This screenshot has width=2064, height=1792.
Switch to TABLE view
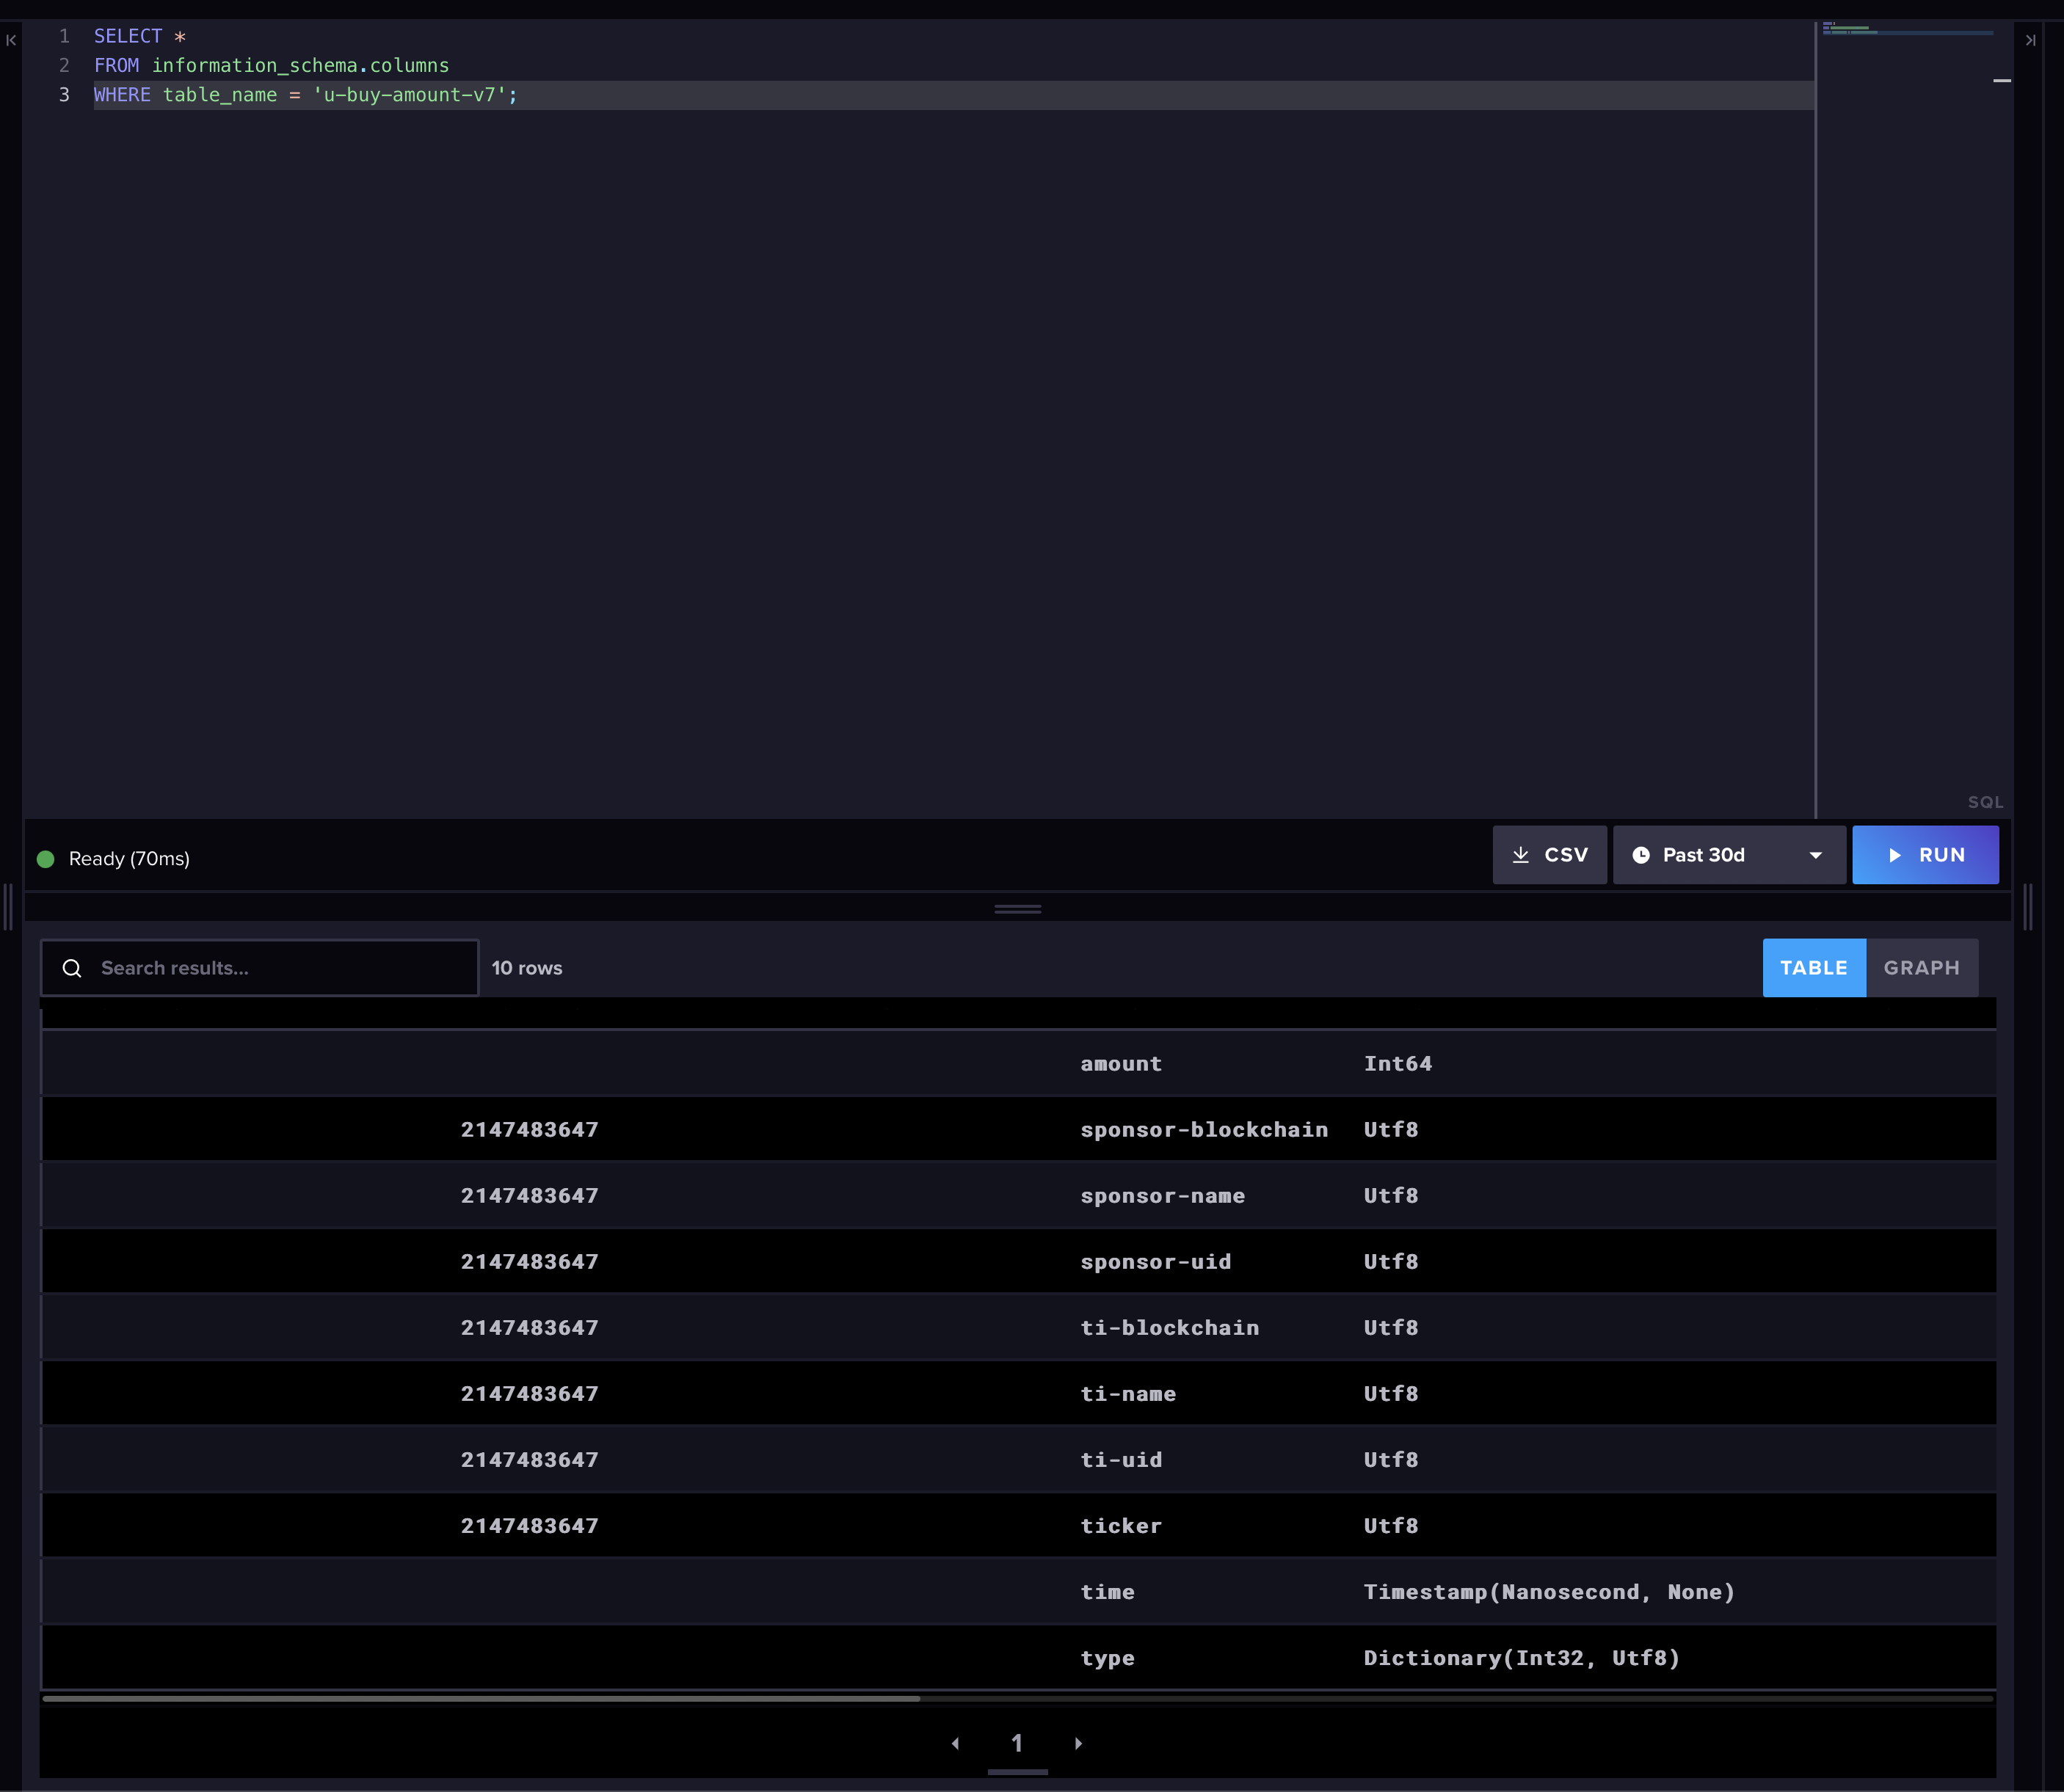[x=1813, y=968]
